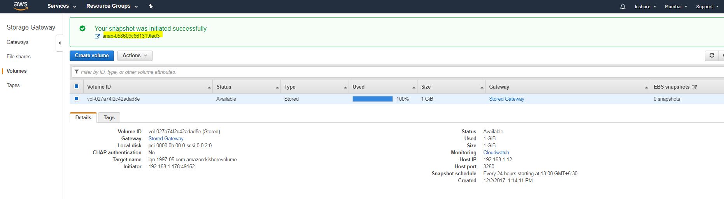This screenshot has width=724, height=199.
Task: Expand the Resource Groups menu
Action: 112,6
